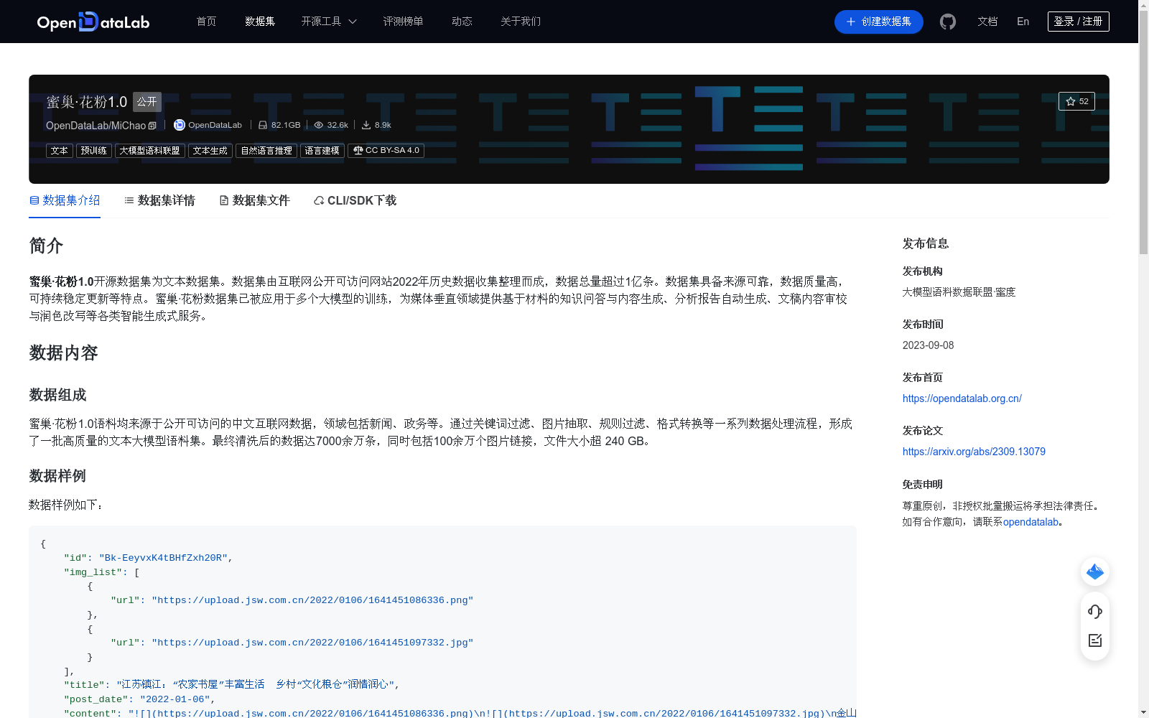Open the feedback edit-note icon

click(x=1095, y=640)
